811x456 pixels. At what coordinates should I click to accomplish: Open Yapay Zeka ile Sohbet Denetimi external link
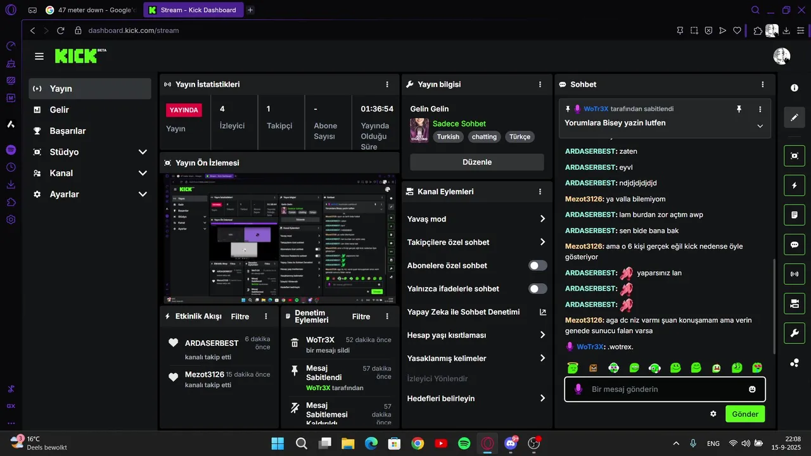click(542, 312)
